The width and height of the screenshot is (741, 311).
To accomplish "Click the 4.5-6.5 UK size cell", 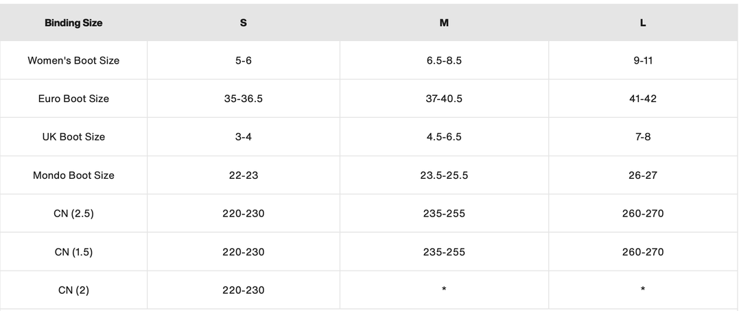I will coord(444,137).
